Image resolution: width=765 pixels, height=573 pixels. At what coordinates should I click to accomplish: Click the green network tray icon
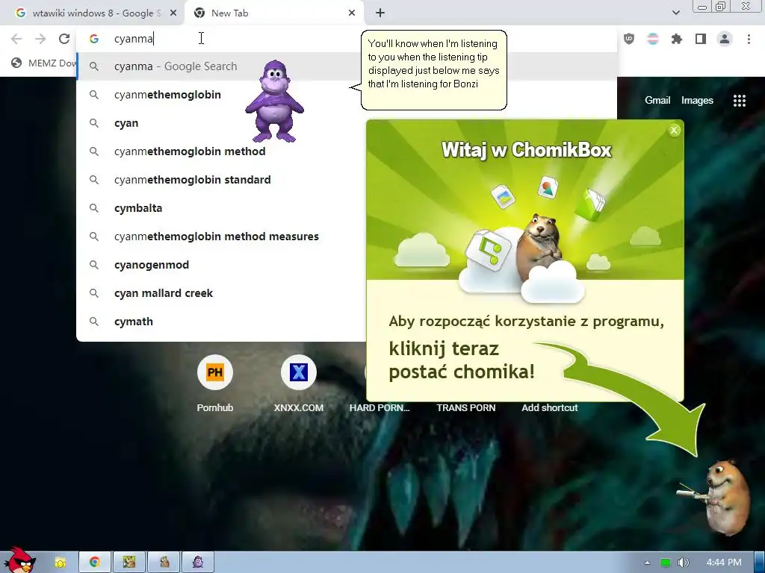coord(666,563)
